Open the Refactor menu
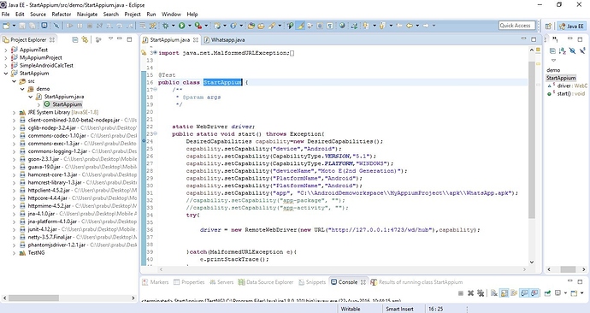The height and width of the screenshot is (313, 590). pos(62,15)
